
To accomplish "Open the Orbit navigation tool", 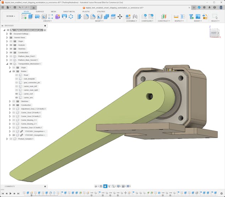I will click(96, 186).
